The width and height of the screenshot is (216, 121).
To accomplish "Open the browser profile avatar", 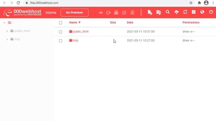I will tap(206, 3).
